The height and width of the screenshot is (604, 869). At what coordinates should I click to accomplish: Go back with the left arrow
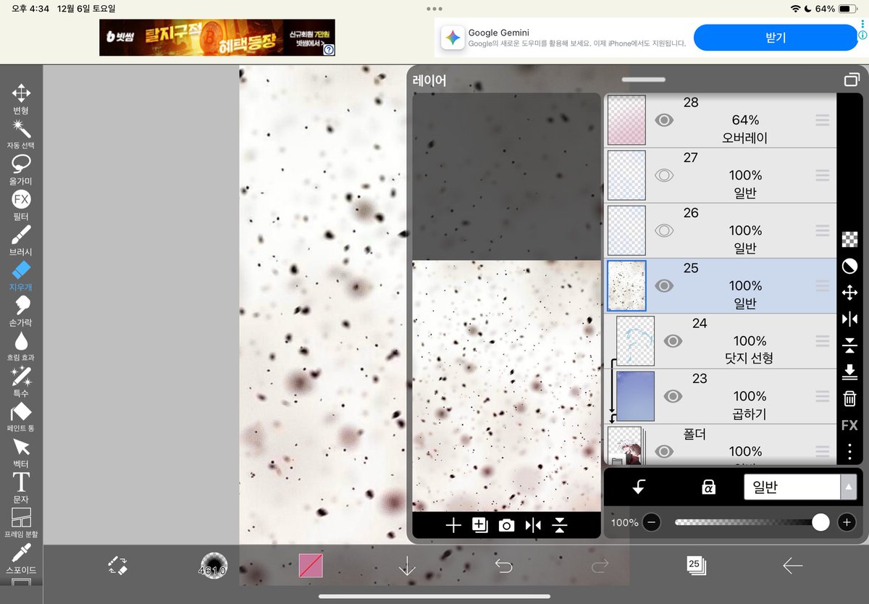tap(792, 566)
